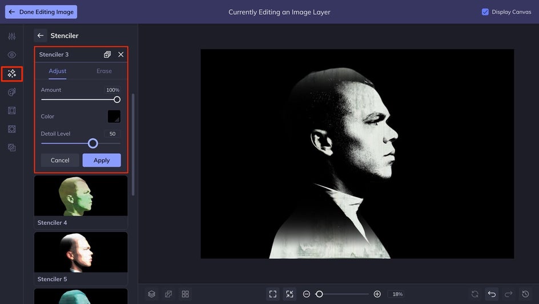Open the edit history icon
The width and height of the screenshot is (539, 304).
525,294
